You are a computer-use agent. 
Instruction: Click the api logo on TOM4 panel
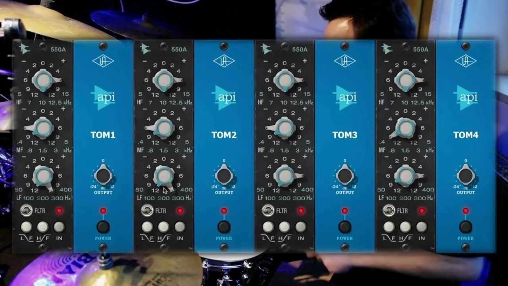(466, 98)
